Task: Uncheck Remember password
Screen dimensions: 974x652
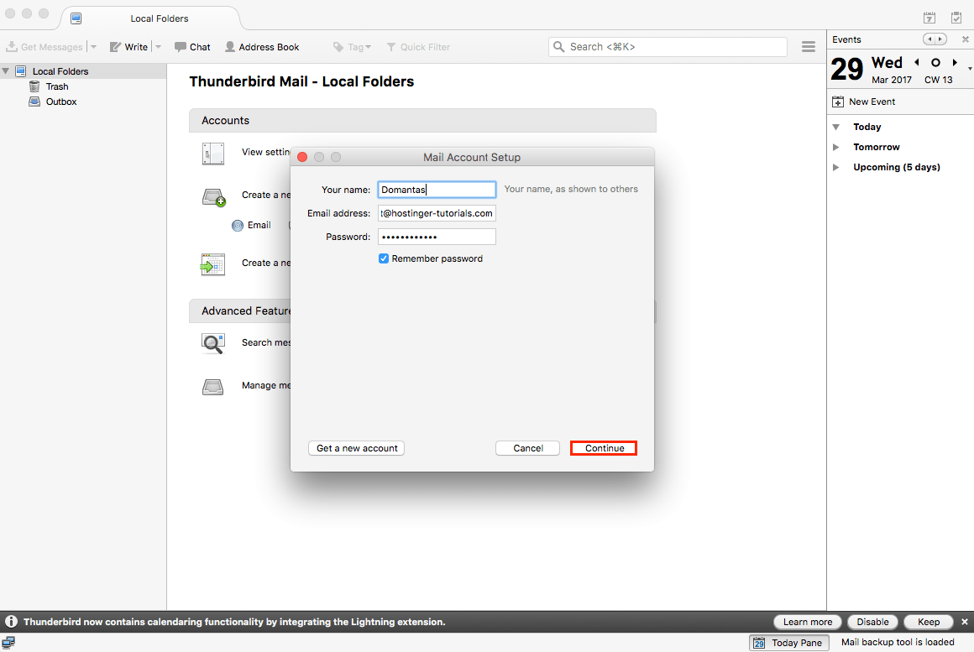Action: pos(384,258)
